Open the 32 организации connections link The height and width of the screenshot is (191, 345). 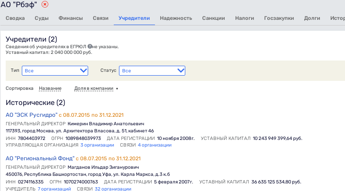[x=113, y=189]
